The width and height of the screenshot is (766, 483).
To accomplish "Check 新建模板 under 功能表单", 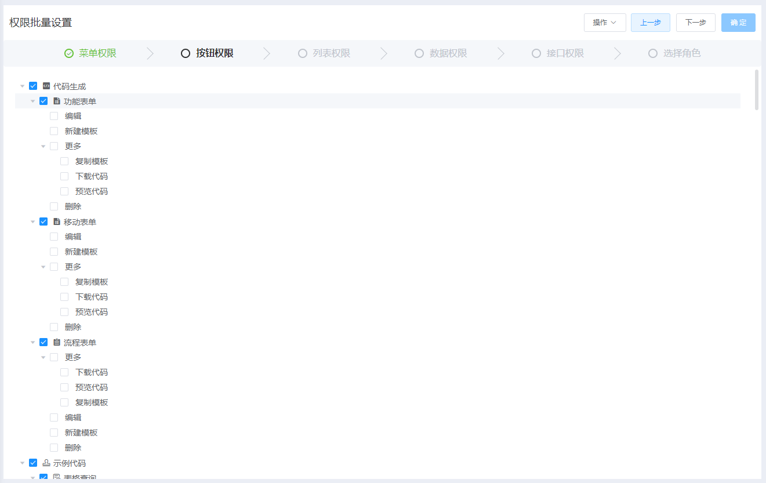I will pyautogui.click(x=54, y=131).
